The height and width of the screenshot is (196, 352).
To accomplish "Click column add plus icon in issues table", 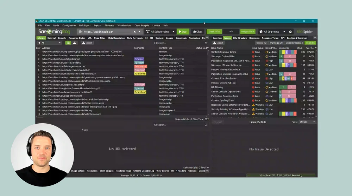I will pos(316,48).
